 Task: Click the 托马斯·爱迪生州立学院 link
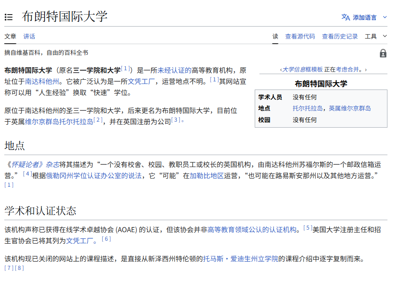(x=241, y=259)
